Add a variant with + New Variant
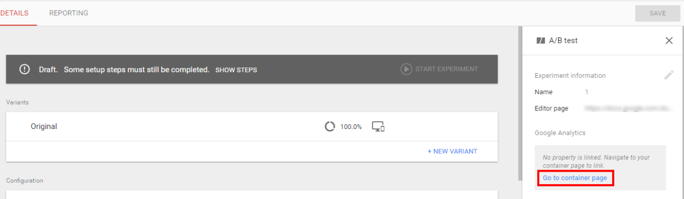 click(x=452, y=151)
